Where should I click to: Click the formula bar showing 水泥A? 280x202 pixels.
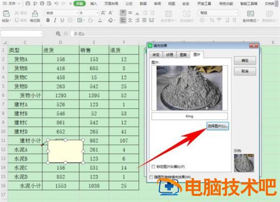coord(175,34)
